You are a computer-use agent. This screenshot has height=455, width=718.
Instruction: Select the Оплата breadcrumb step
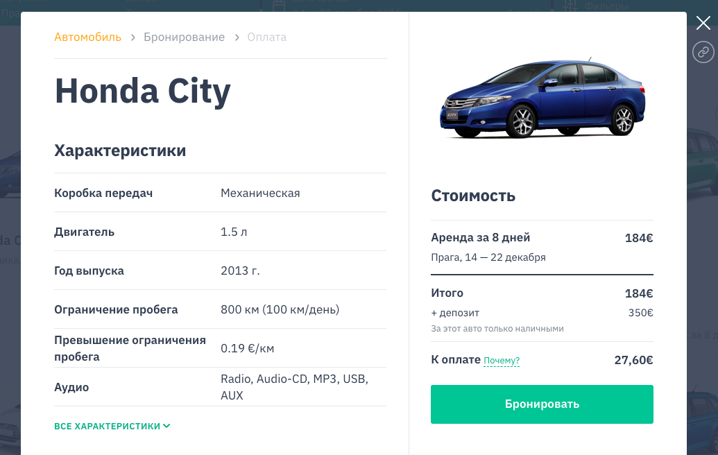click(267, 37)
